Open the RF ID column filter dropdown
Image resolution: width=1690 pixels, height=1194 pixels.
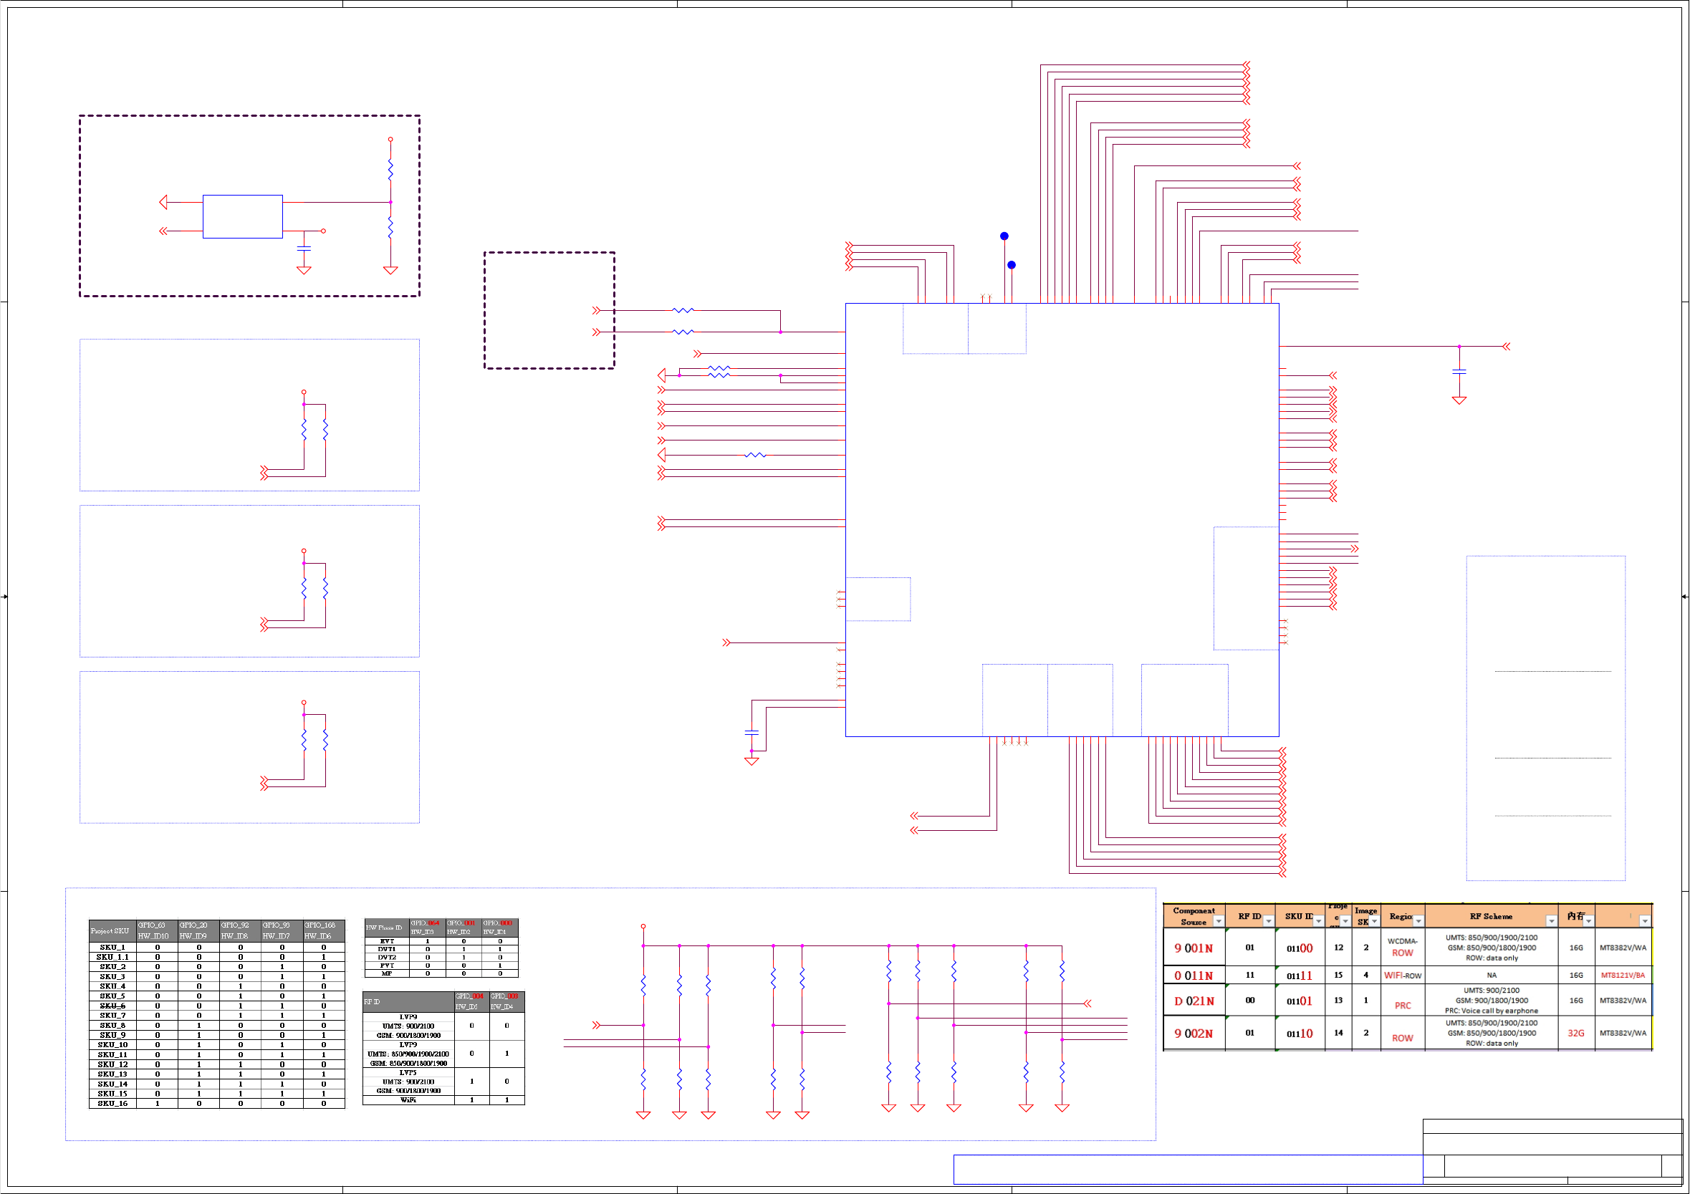pyautogui.click(x=1268, y=922)
